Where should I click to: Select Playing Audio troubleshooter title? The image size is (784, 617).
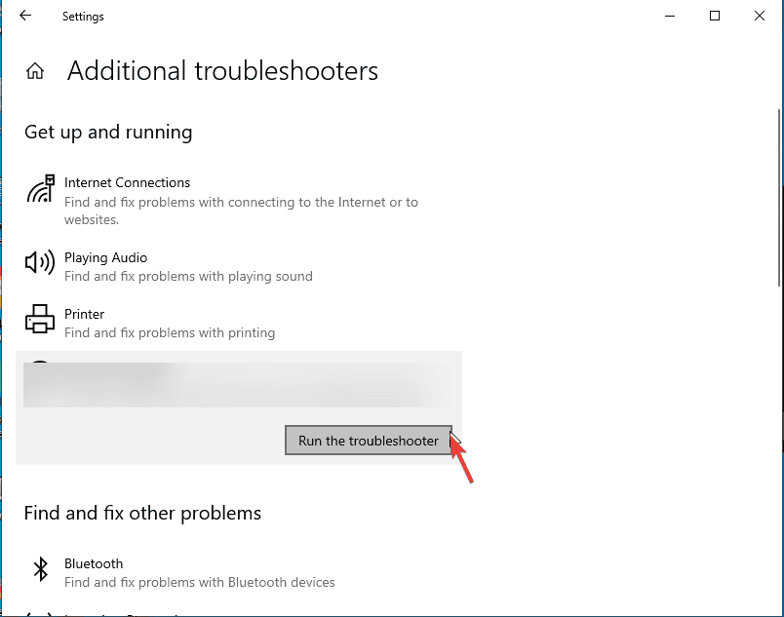[x=105, y=257]
